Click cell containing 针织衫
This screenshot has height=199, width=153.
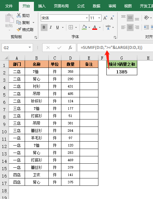[x=37, y=101]
